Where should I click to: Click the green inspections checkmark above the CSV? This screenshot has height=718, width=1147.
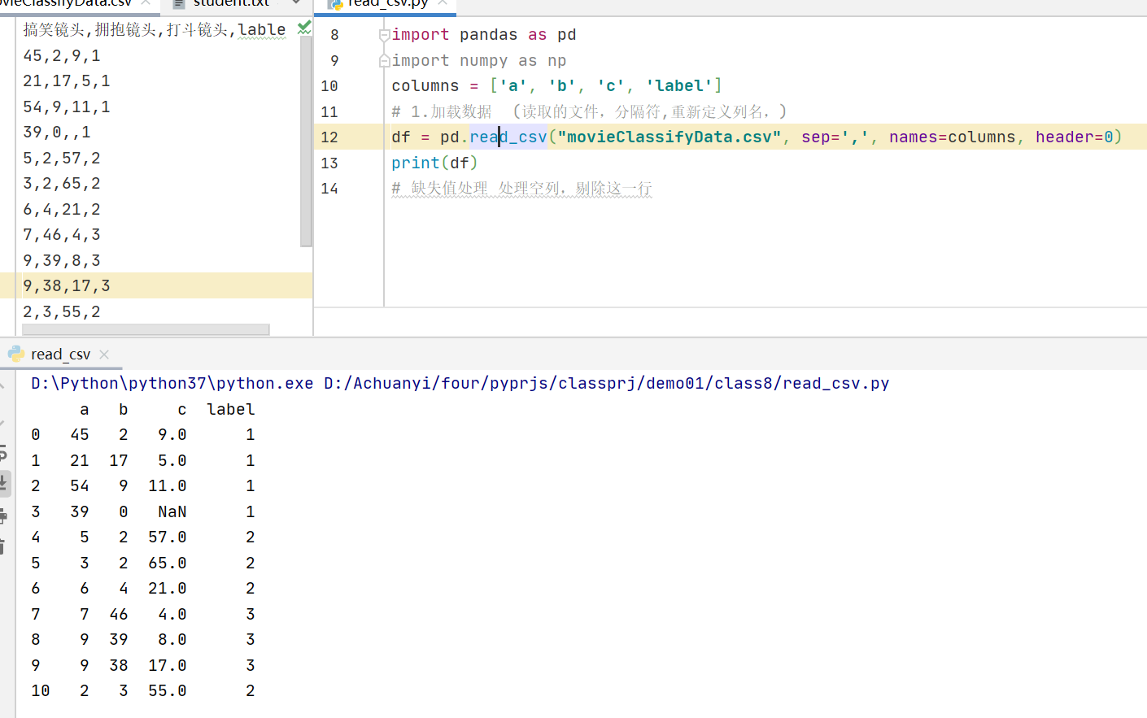pos(303,27)
